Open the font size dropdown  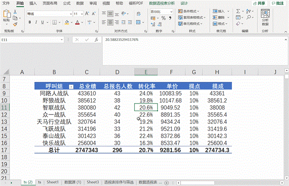[81, 14]
